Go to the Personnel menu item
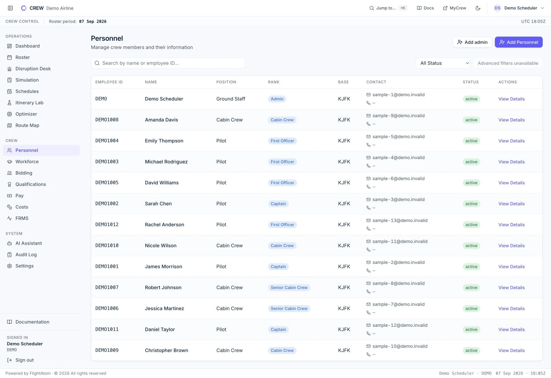551x378 pixels. coord(41,150)
